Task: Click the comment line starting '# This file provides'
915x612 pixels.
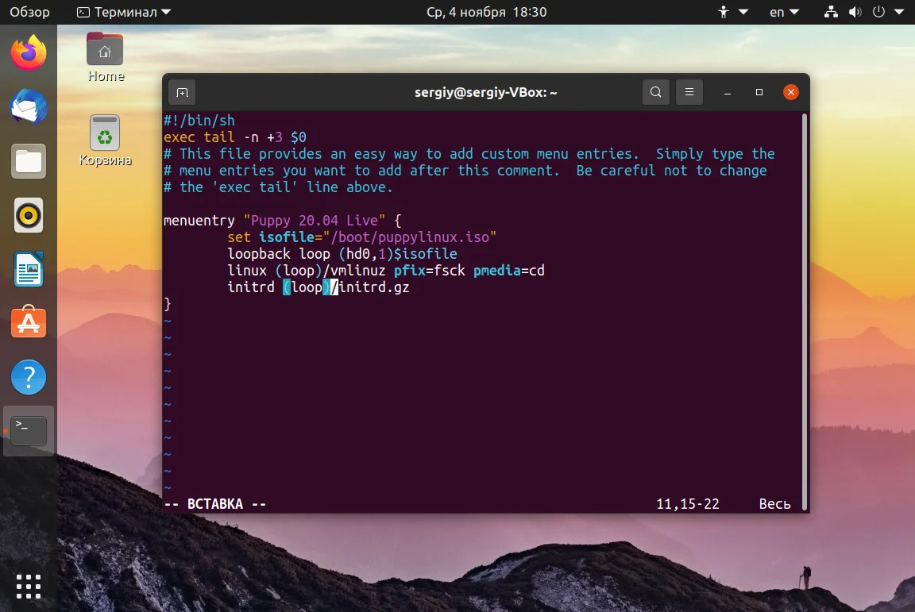Action: click(x=469, y=154)
